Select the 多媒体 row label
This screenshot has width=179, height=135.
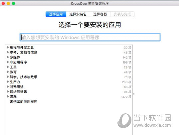coord(15,57)
